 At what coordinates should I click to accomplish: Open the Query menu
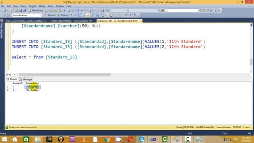[23, 6]
